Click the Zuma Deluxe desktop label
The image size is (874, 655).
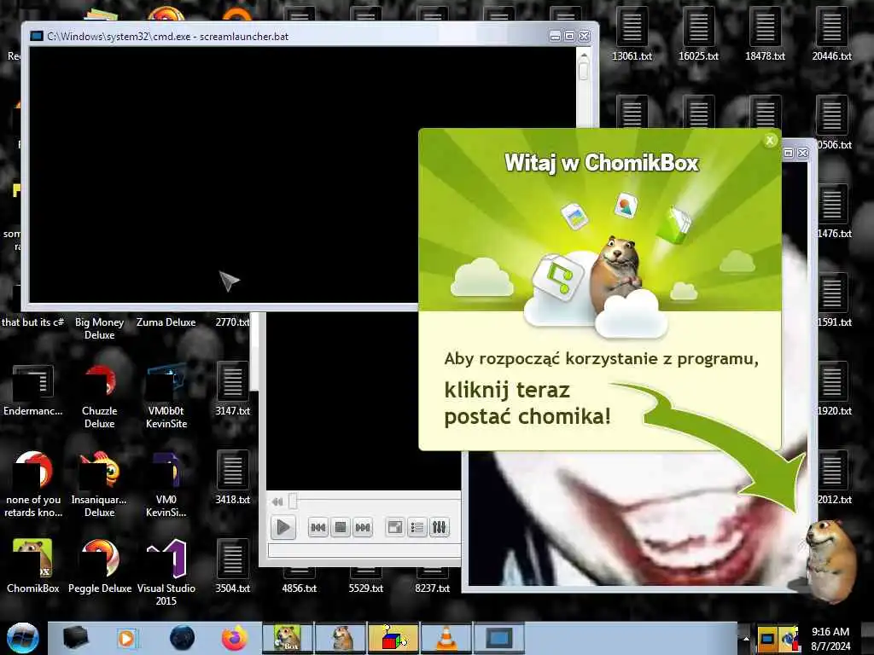click(x=166, y=322)
